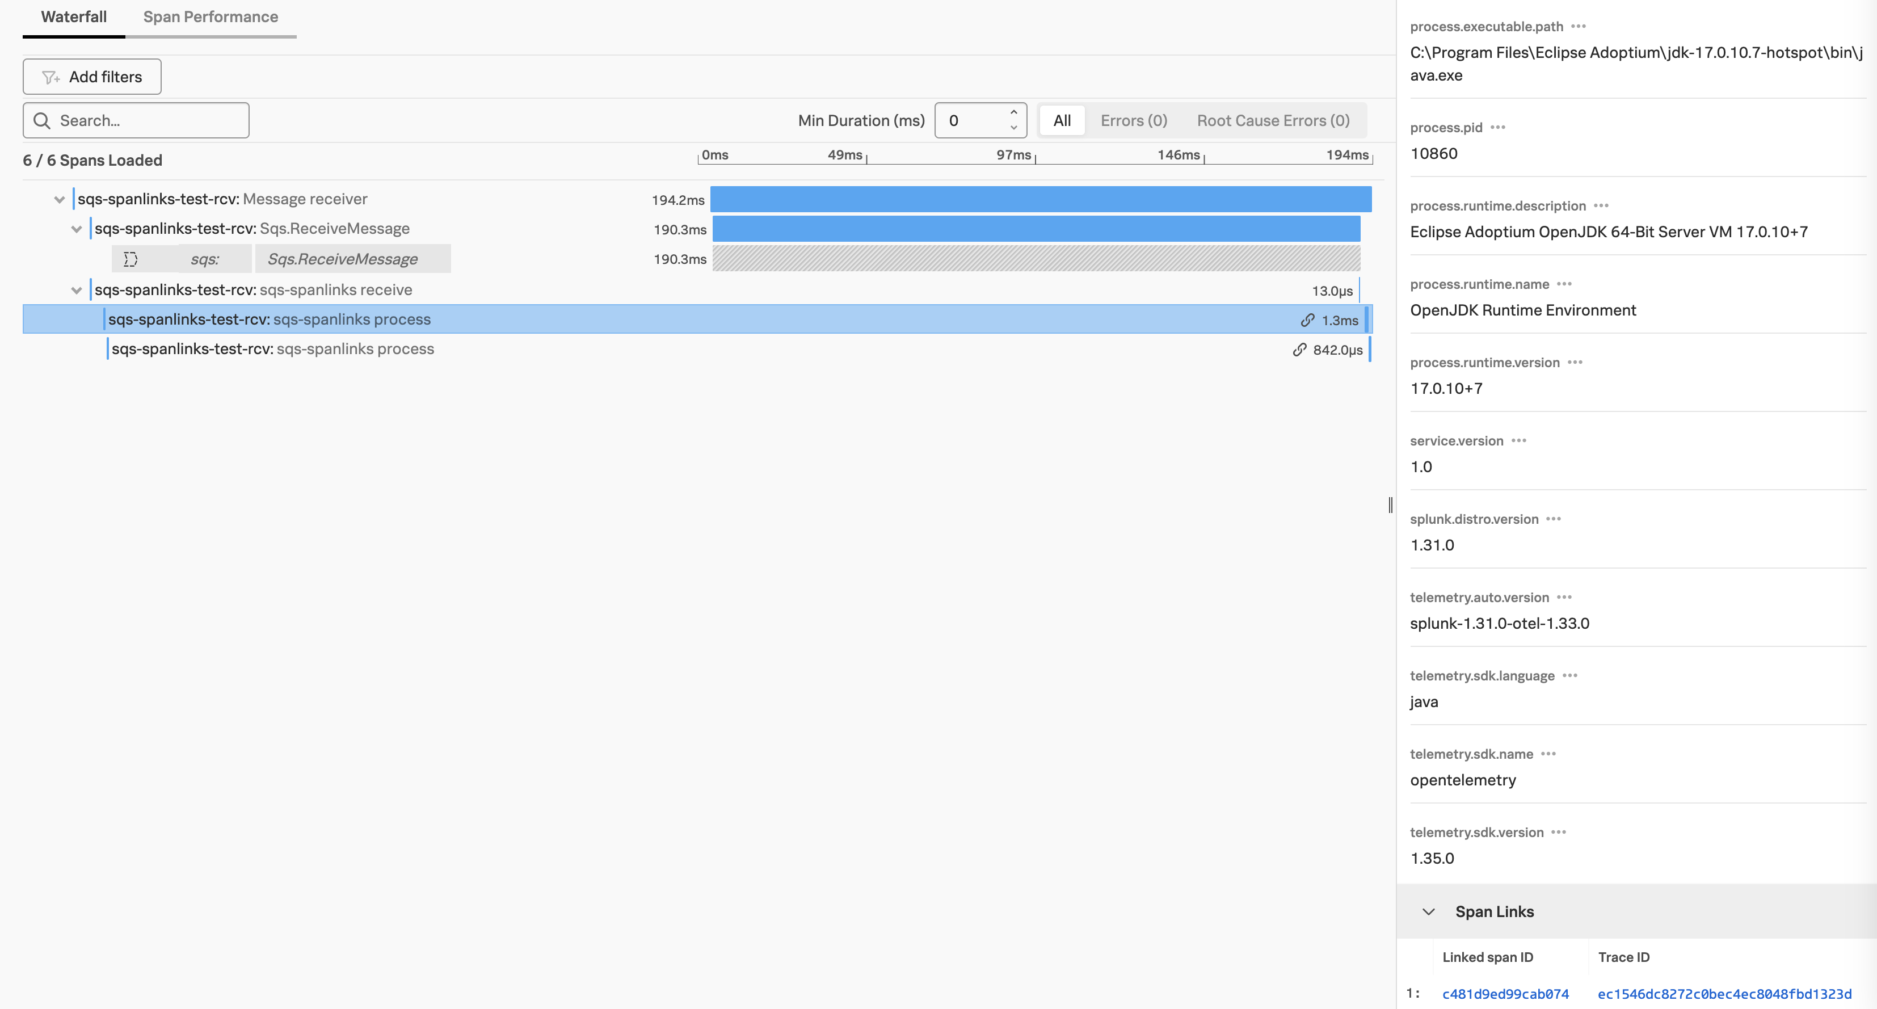This screenshot has height=1009, width=1877.
Task: Switch to Errors (0) filter
Action: (1133, 120)
